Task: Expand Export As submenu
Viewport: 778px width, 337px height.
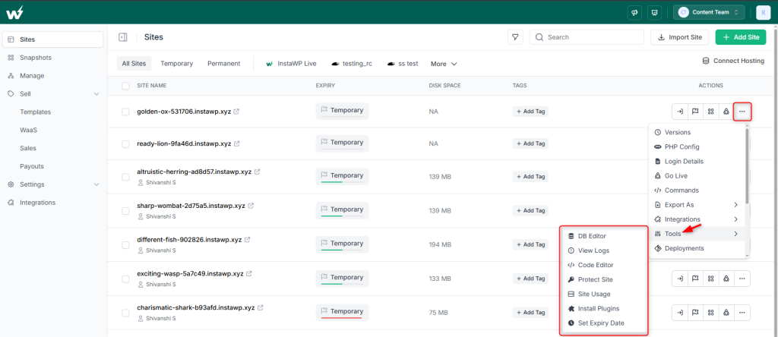Action: 697,205
